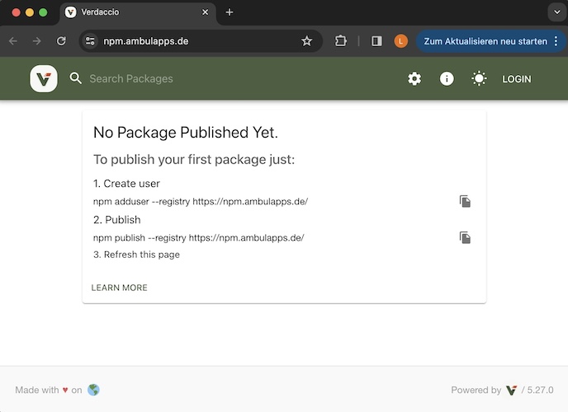Open the info circle icon
The height and width of the screenshot is (412, 568).
pyautogui.click(x=447, y=79)
